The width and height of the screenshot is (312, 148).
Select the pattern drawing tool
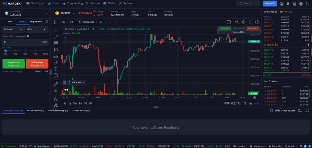(x=56, y=50)
